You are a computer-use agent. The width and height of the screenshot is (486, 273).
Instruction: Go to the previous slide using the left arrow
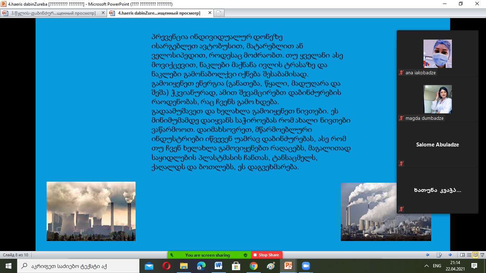click(x=428, y=255)
